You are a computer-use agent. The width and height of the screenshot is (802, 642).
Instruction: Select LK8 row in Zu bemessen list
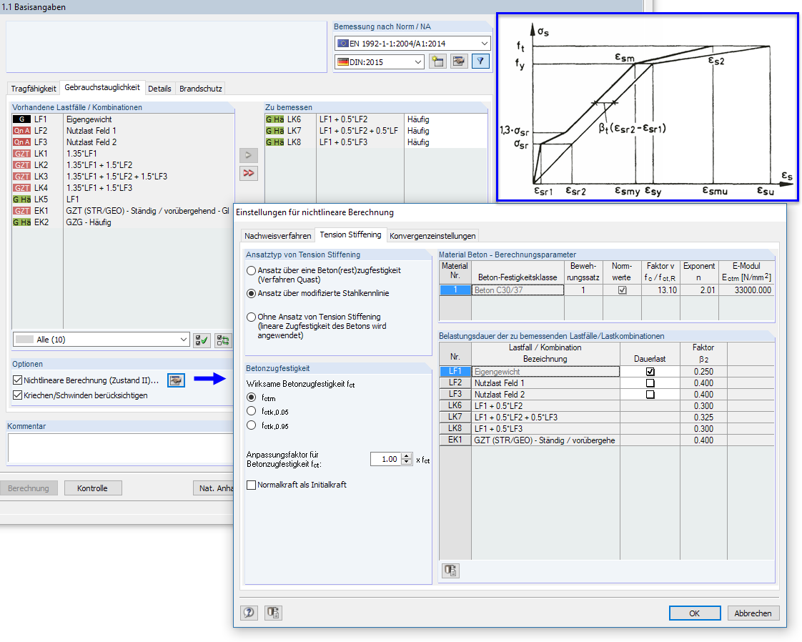[x=376, y=142]
